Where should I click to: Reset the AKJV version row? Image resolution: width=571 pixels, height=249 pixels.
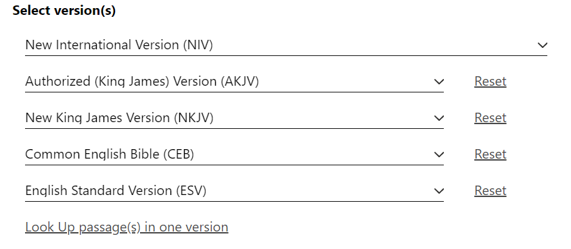[x=490, y=81]
